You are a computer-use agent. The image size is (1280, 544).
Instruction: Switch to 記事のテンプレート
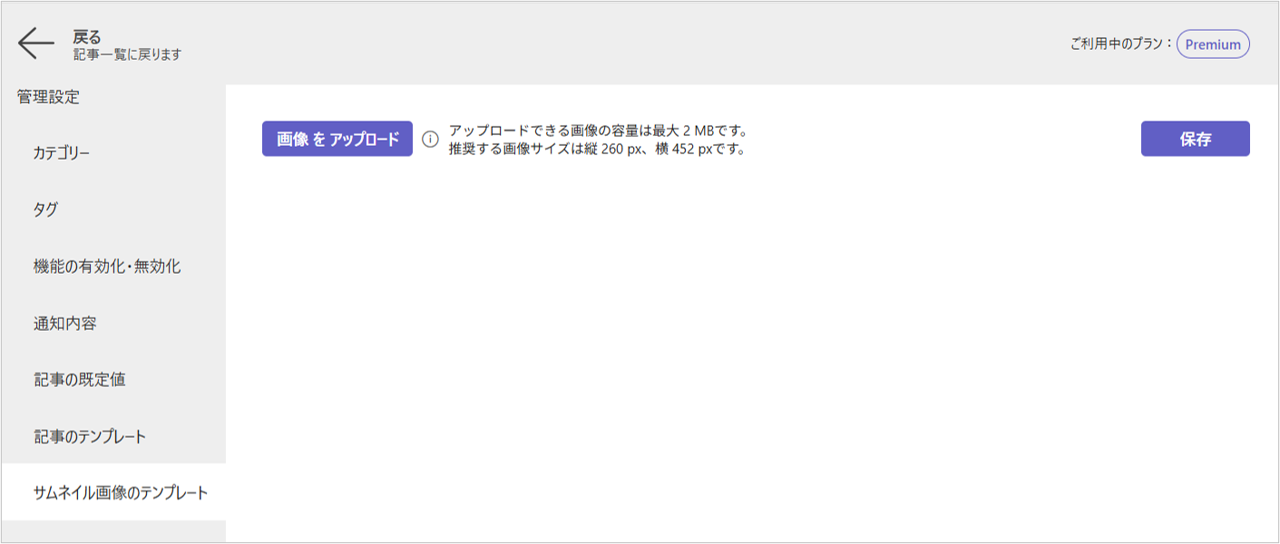(90, 436)
